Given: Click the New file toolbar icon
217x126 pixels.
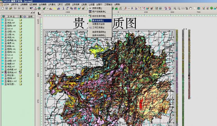Looking at the screenshot, I should (2, 8).
